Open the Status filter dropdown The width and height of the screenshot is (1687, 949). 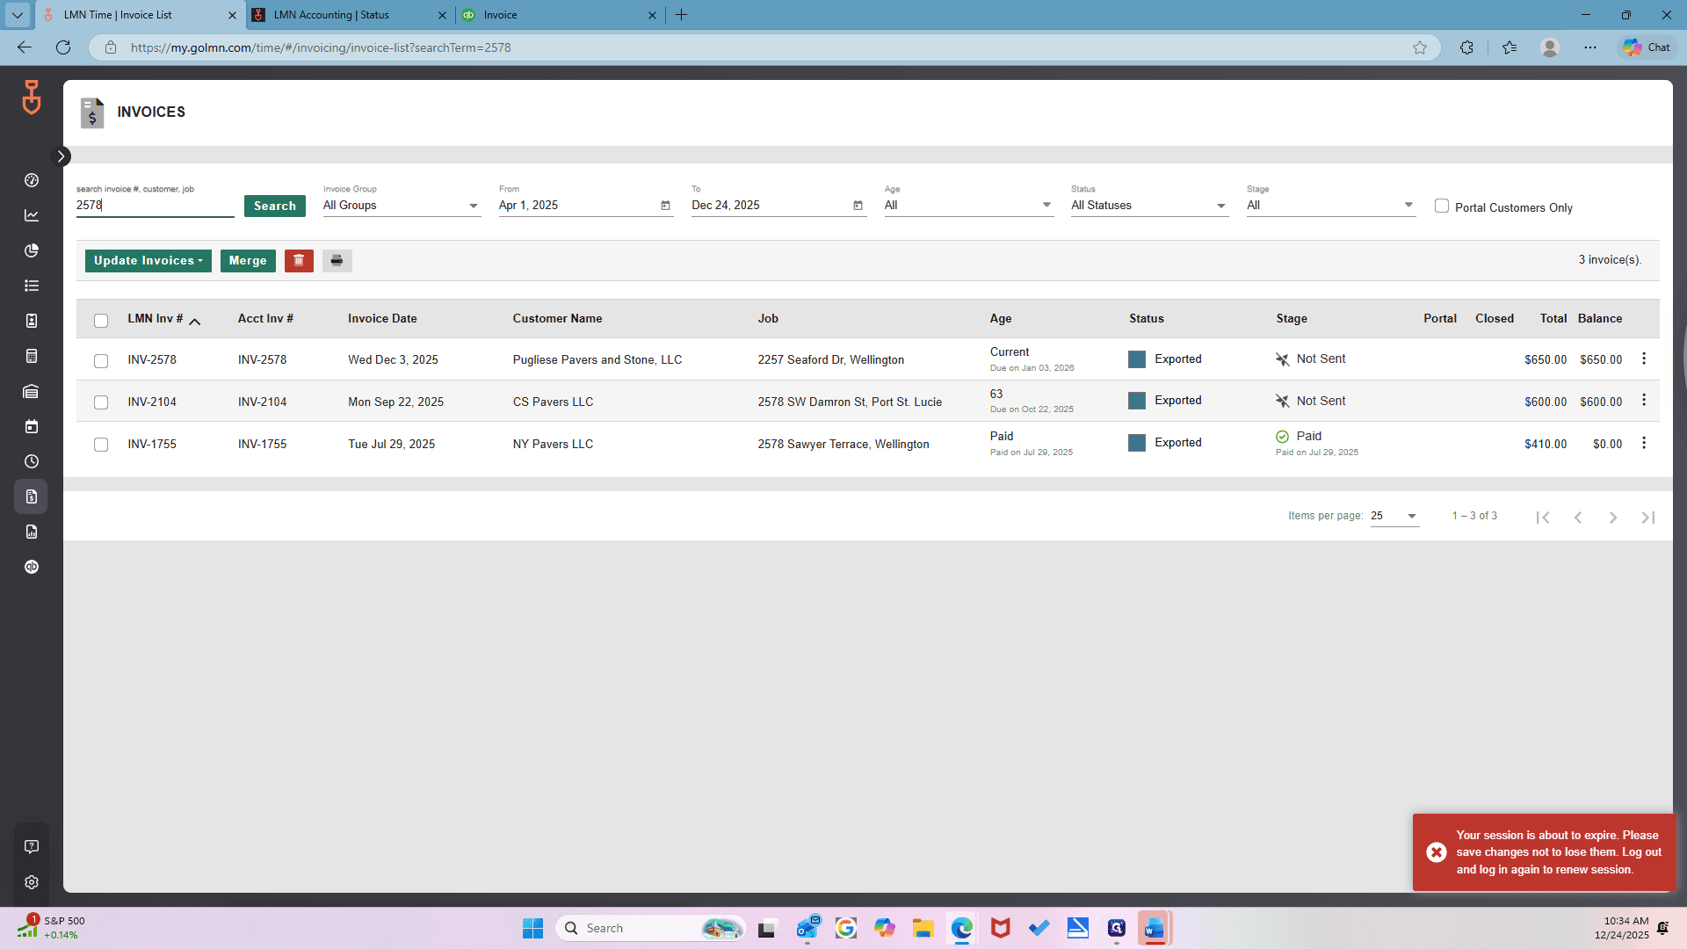coord(1149,206)
